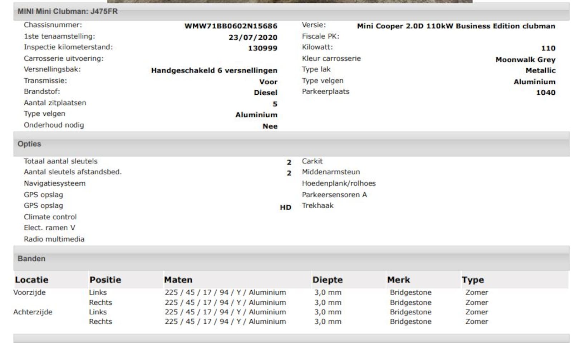Select chassis number WMW71BB0602N15686
The width and height of the screenshot is (571, 343).
[231, 26]
